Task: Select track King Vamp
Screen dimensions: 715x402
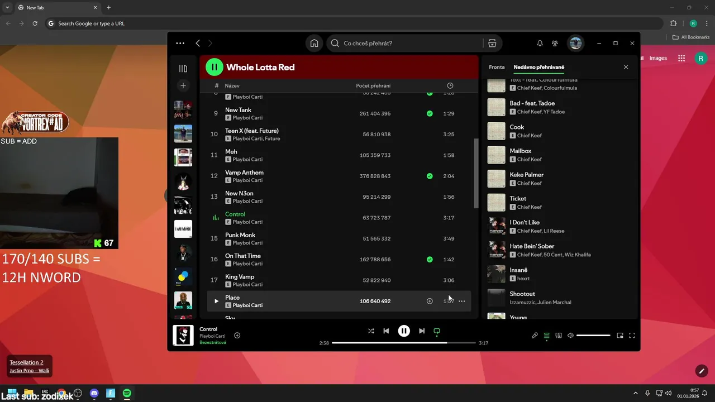Action: click(x=339, y=280)
